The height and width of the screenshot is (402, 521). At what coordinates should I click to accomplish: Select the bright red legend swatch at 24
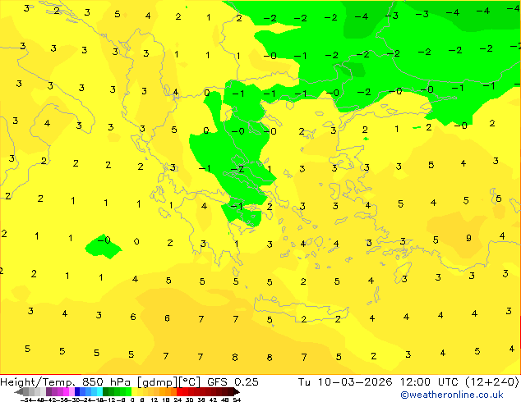[179, 391]
